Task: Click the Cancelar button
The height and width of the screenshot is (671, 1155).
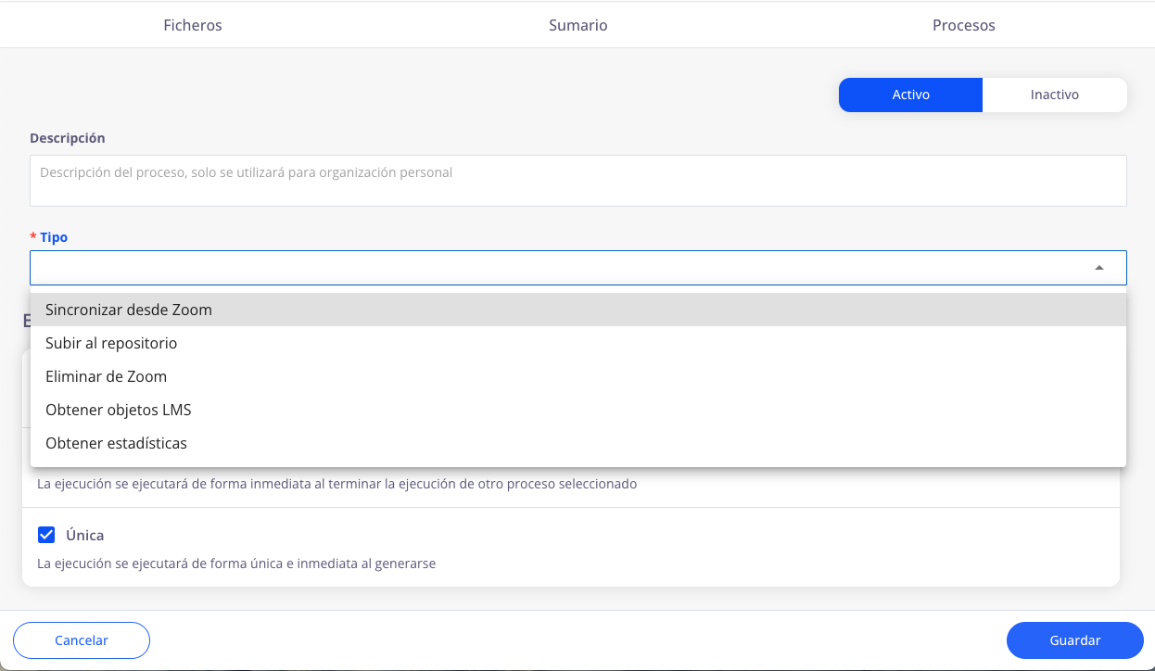Action: [x=82, y=640]
